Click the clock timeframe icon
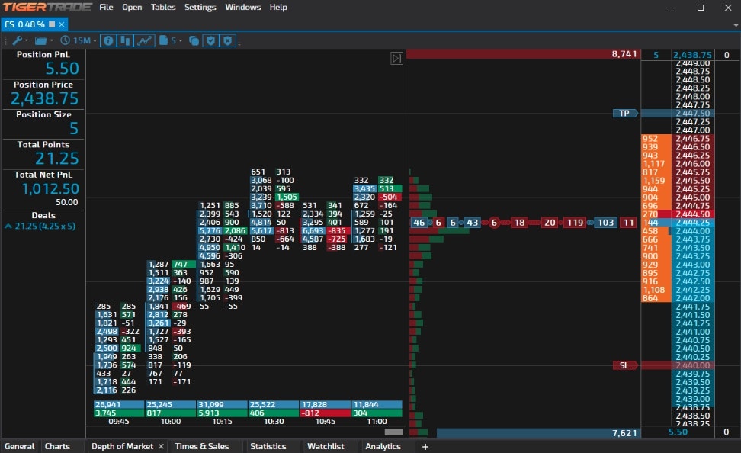This screenshot has height=453, width=741. click(x=65, y=40)
